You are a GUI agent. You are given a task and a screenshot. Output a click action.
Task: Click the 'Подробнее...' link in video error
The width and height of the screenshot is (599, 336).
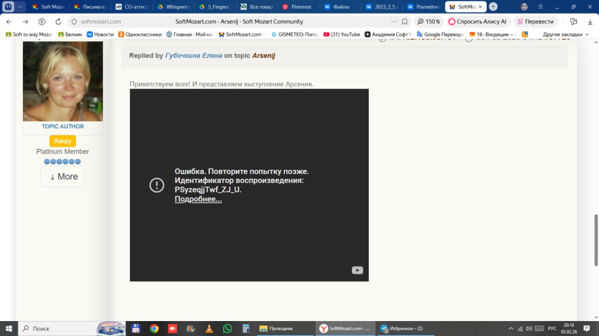point(198,199)
